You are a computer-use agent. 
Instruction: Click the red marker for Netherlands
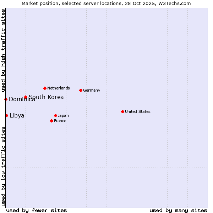(45, 88)
